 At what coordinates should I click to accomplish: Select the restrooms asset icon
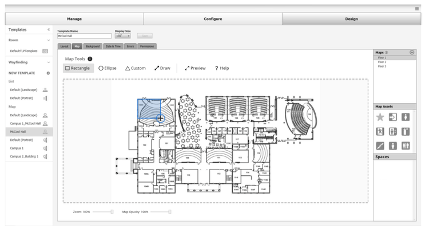point(406,146)
